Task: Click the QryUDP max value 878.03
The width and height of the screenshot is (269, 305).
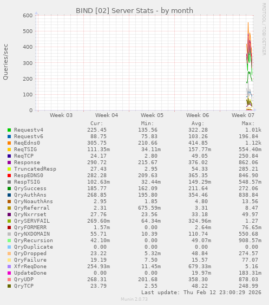Action: click(248, 280)
